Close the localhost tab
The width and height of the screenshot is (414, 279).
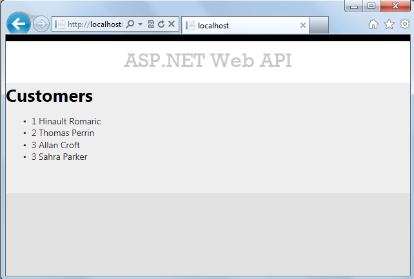click(x=303, y=25)
